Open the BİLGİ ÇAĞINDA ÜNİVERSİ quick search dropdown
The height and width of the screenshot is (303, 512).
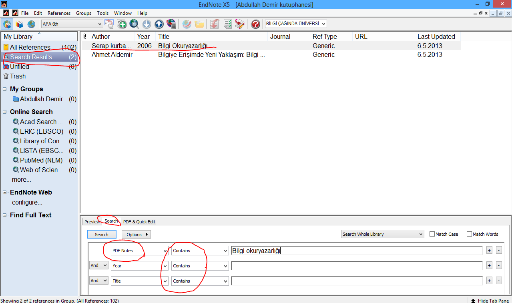click(x=296, y=24)
